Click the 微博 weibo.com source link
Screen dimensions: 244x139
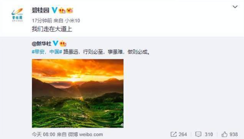point(86,134)
